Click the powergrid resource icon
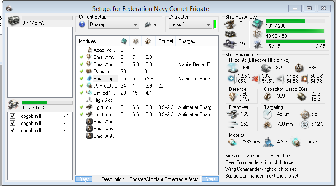This screenshot has height=186, width=336. (257, 34)
